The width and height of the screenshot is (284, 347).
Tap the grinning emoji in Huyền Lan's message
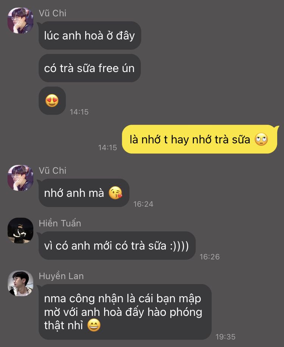[94, 325]
